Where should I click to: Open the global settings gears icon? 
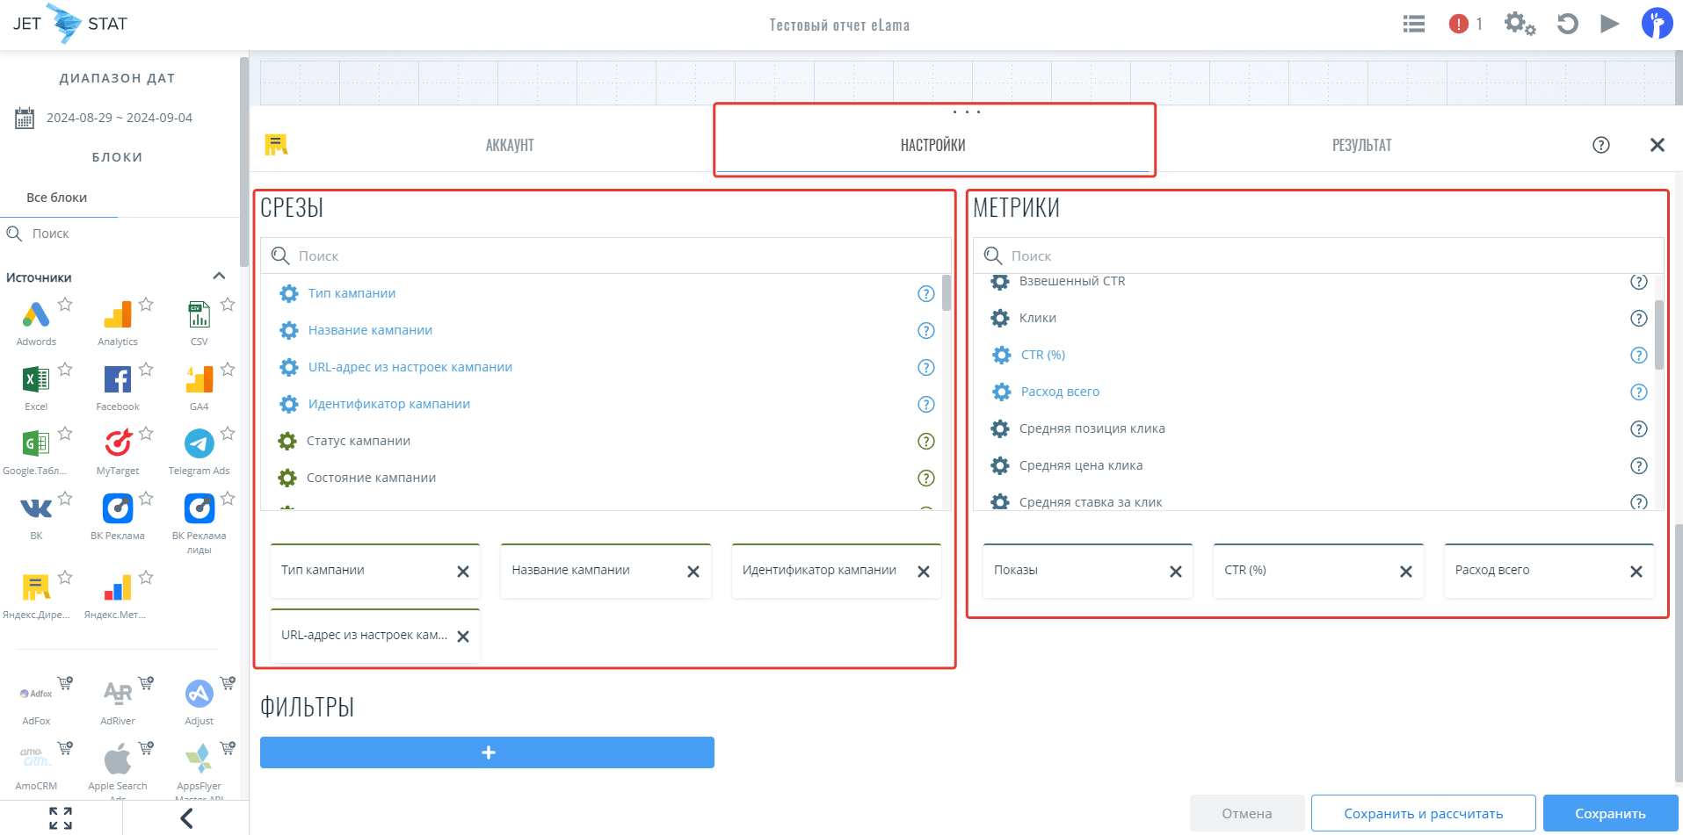[x=1519, y=24]
